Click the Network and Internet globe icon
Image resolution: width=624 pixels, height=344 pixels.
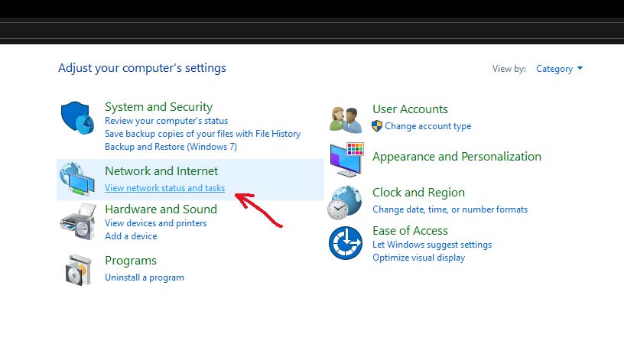(77, 179)
